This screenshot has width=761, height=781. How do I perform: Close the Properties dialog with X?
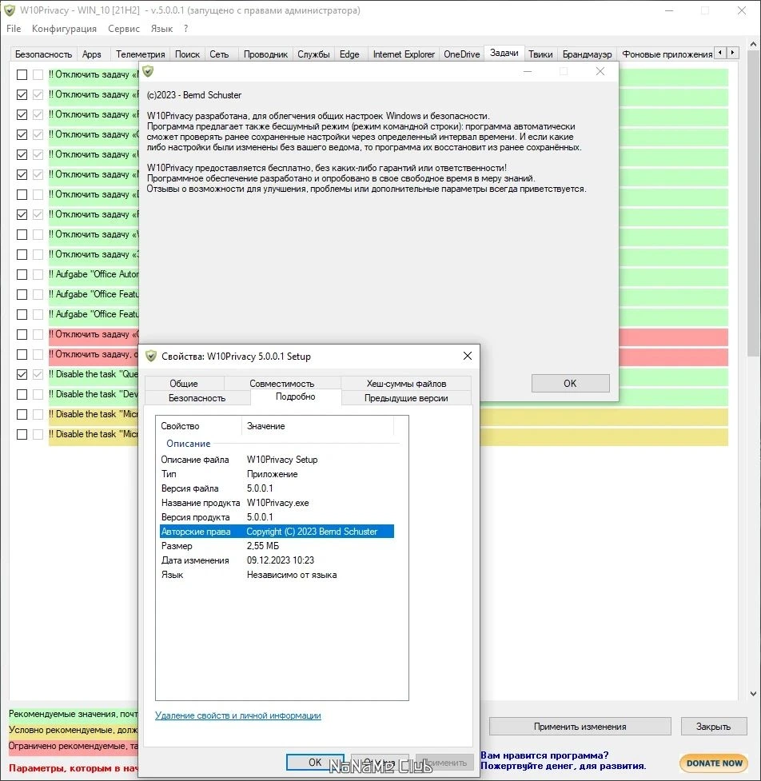[467, 356]
